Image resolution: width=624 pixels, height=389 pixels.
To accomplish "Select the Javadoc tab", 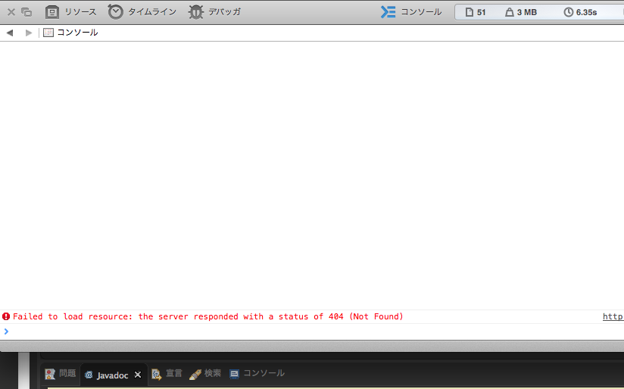I will (x=113, y=375).
